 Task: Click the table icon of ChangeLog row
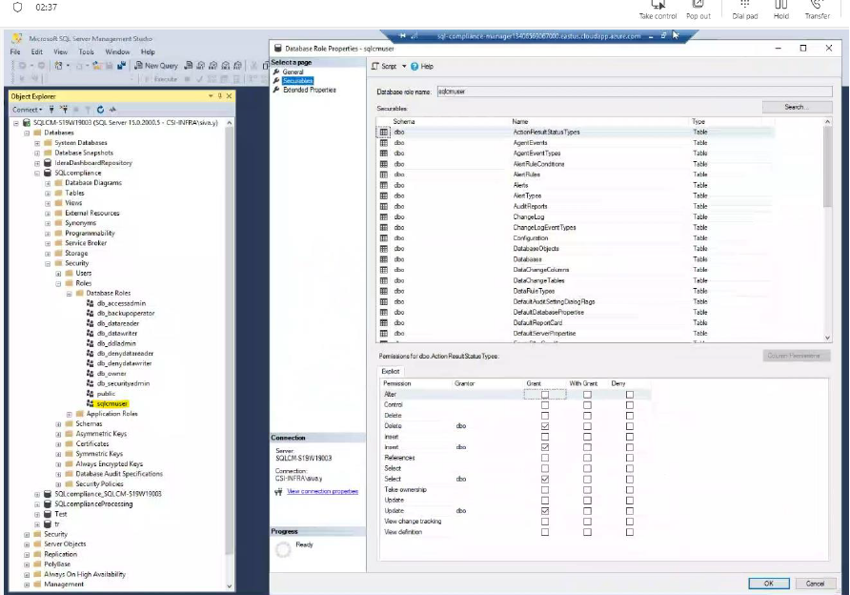[x=384, y=217]
